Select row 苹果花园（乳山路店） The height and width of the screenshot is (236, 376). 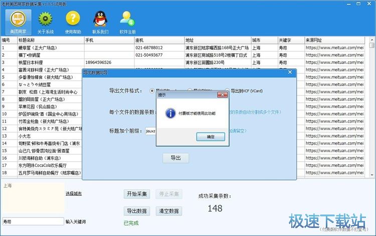coord(38,106)
